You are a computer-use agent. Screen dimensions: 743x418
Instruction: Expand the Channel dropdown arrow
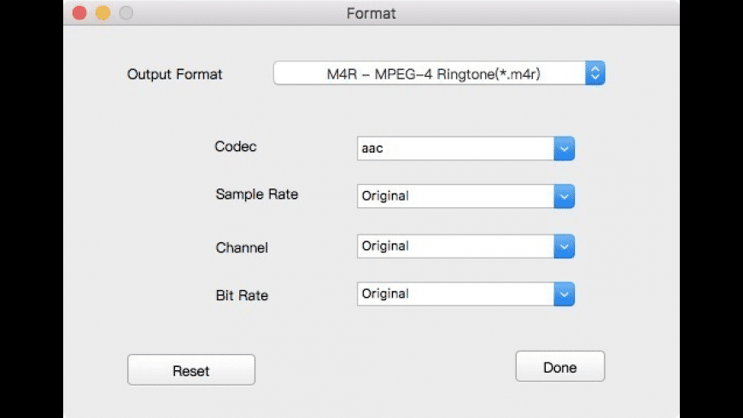coord(564,247)
